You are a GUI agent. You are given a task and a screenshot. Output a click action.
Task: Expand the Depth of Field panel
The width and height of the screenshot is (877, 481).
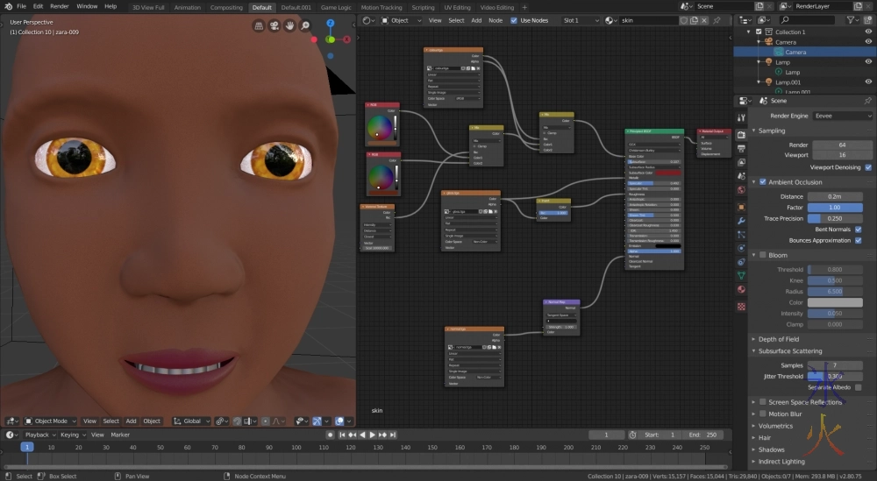pos(779,339)
